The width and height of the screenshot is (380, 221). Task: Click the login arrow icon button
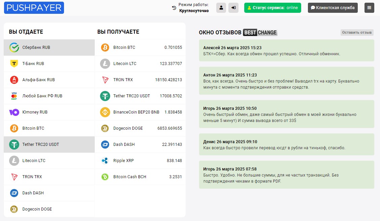coord(233,8)
